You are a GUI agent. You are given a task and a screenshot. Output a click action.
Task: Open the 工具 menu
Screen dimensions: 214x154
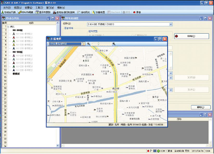39,8
